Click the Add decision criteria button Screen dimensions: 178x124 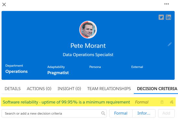166,113
